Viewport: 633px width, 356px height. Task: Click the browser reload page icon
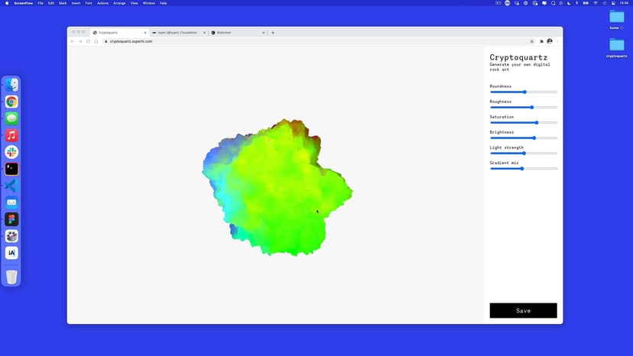pos(88,41)
